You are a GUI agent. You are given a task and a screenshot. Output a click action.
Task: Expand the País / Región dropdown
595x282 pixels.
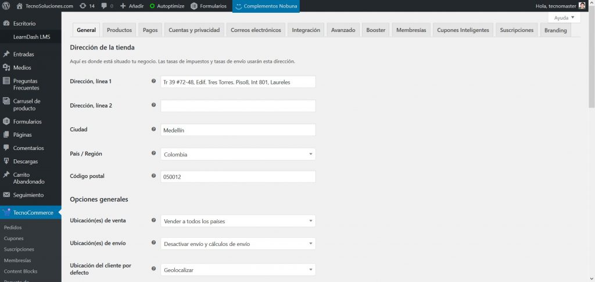tap(238, 154)
